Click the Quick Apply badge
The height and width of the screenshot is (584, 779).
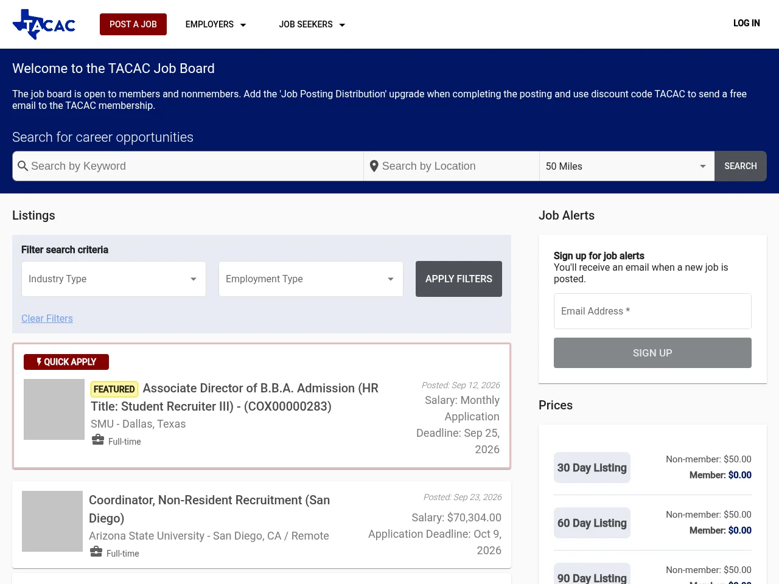point(66,362)
